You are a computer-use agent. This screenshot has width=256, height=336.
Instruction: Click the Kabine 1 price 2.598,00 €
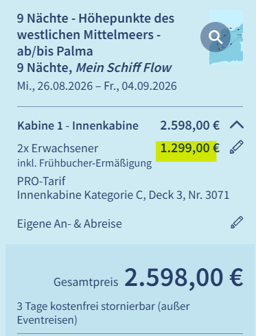coord(190,125)
